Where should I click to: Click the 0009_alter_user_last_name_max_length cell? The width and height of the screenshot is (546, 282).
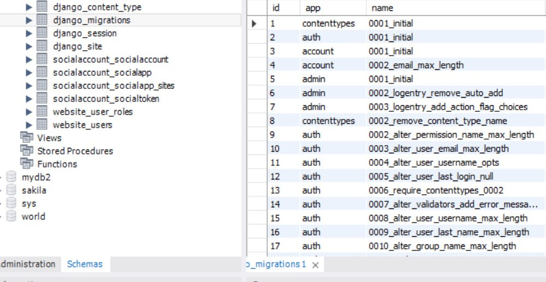(x=456, y=232)
